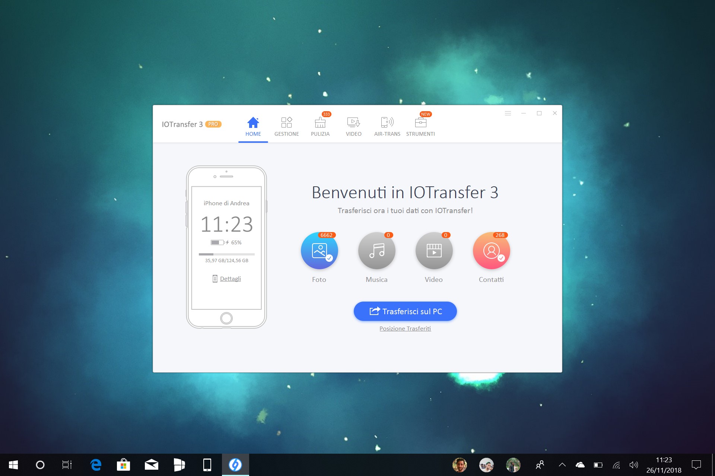
Task: Click the iPhone di Andrea device name
Action: click(226, 203)
